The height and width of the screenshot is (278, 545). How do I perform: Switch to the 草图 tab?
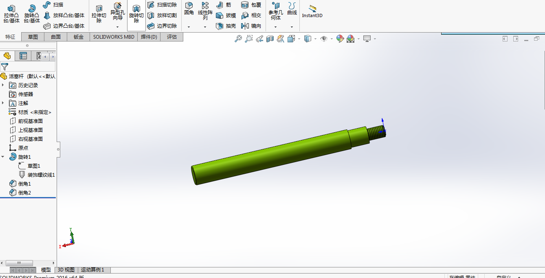pos(33,37)
